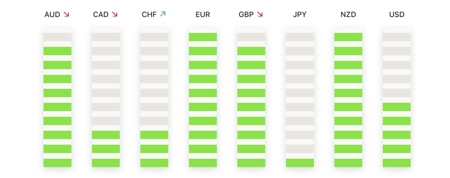
Task: Select the USD currency label
Action: 397,15
